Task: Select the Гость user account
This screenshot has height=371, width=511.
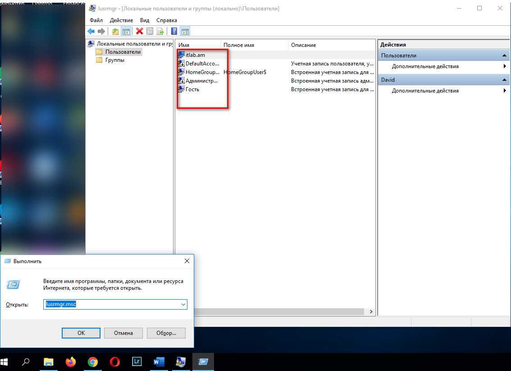Action: (x=192, y=89)
